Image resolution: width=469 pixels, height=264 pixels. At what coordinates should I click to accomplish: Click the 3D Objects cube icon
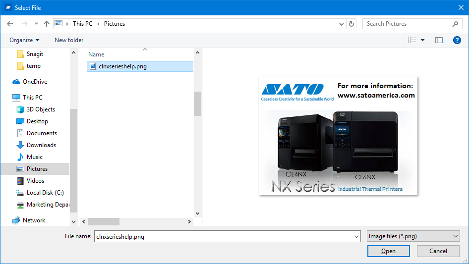click(20, 109)
